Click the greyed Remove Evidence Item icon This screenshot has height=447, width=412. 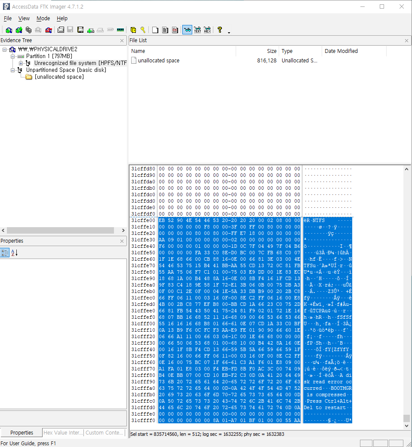(x=38, y=30)
